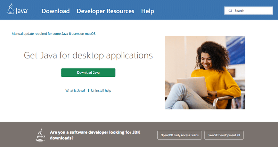The width and height of the screenshot is (278, 147).
Task: Open the Developer Resources menu
Action: [x=105, y=11]
